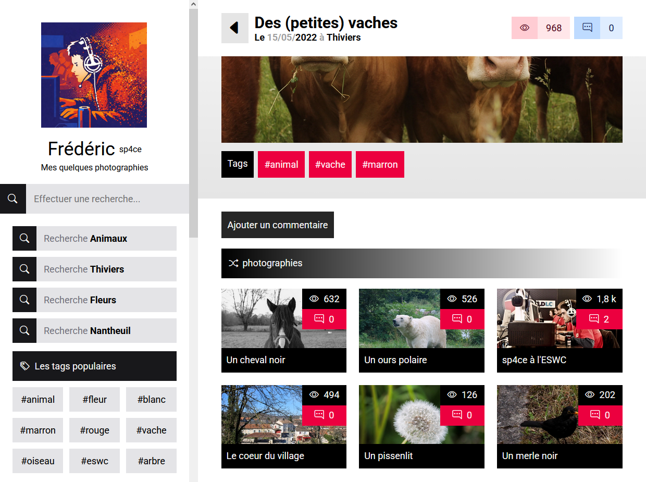The image size is (646, 482).
Task: Open the Un ours polaire thumbnail
Action: 421,330
